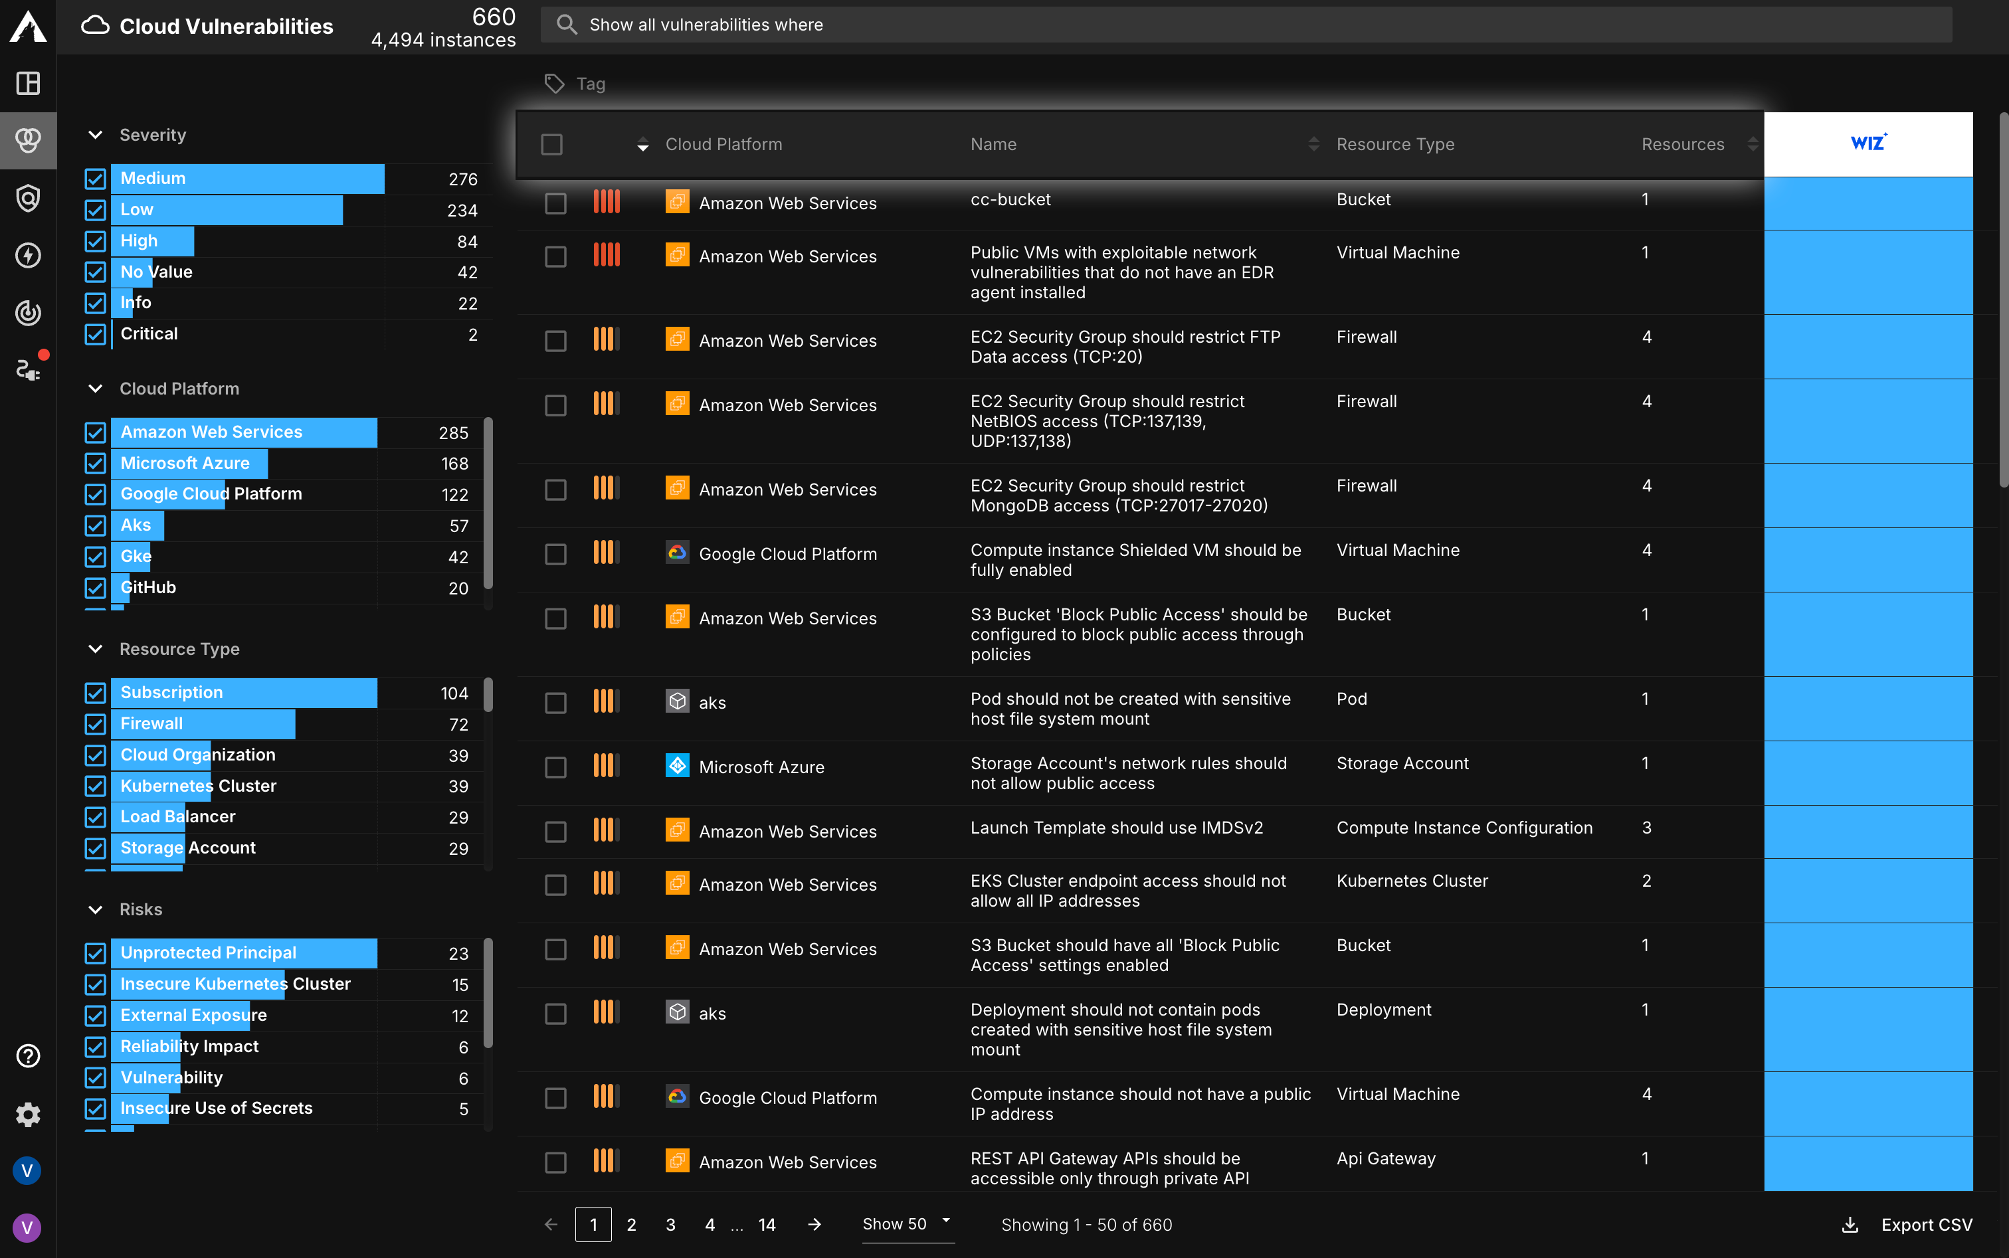This screenshot has width=2009, height=1258.
Task: Go to page 3
Action: [x=671, y=1225]
